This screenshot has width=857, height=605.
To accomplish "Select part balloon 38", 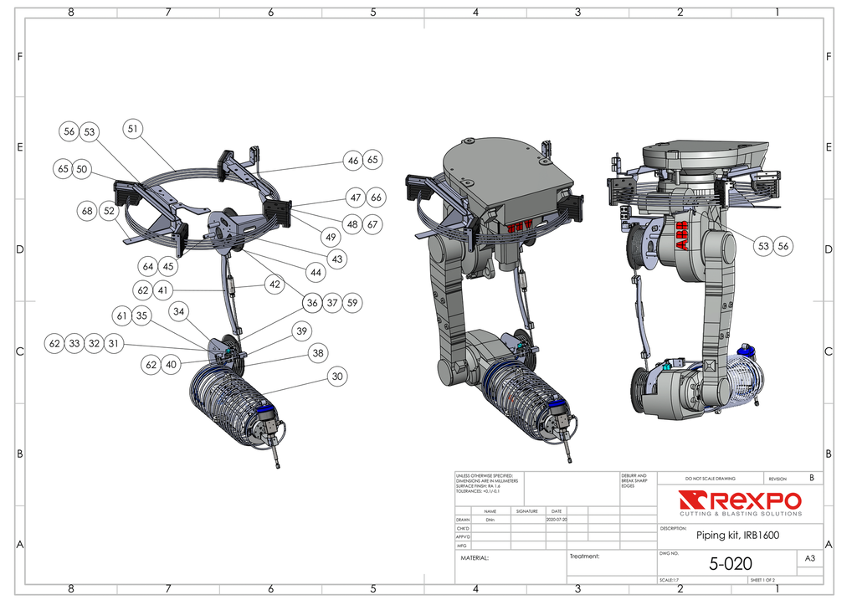I will point(317,353).
